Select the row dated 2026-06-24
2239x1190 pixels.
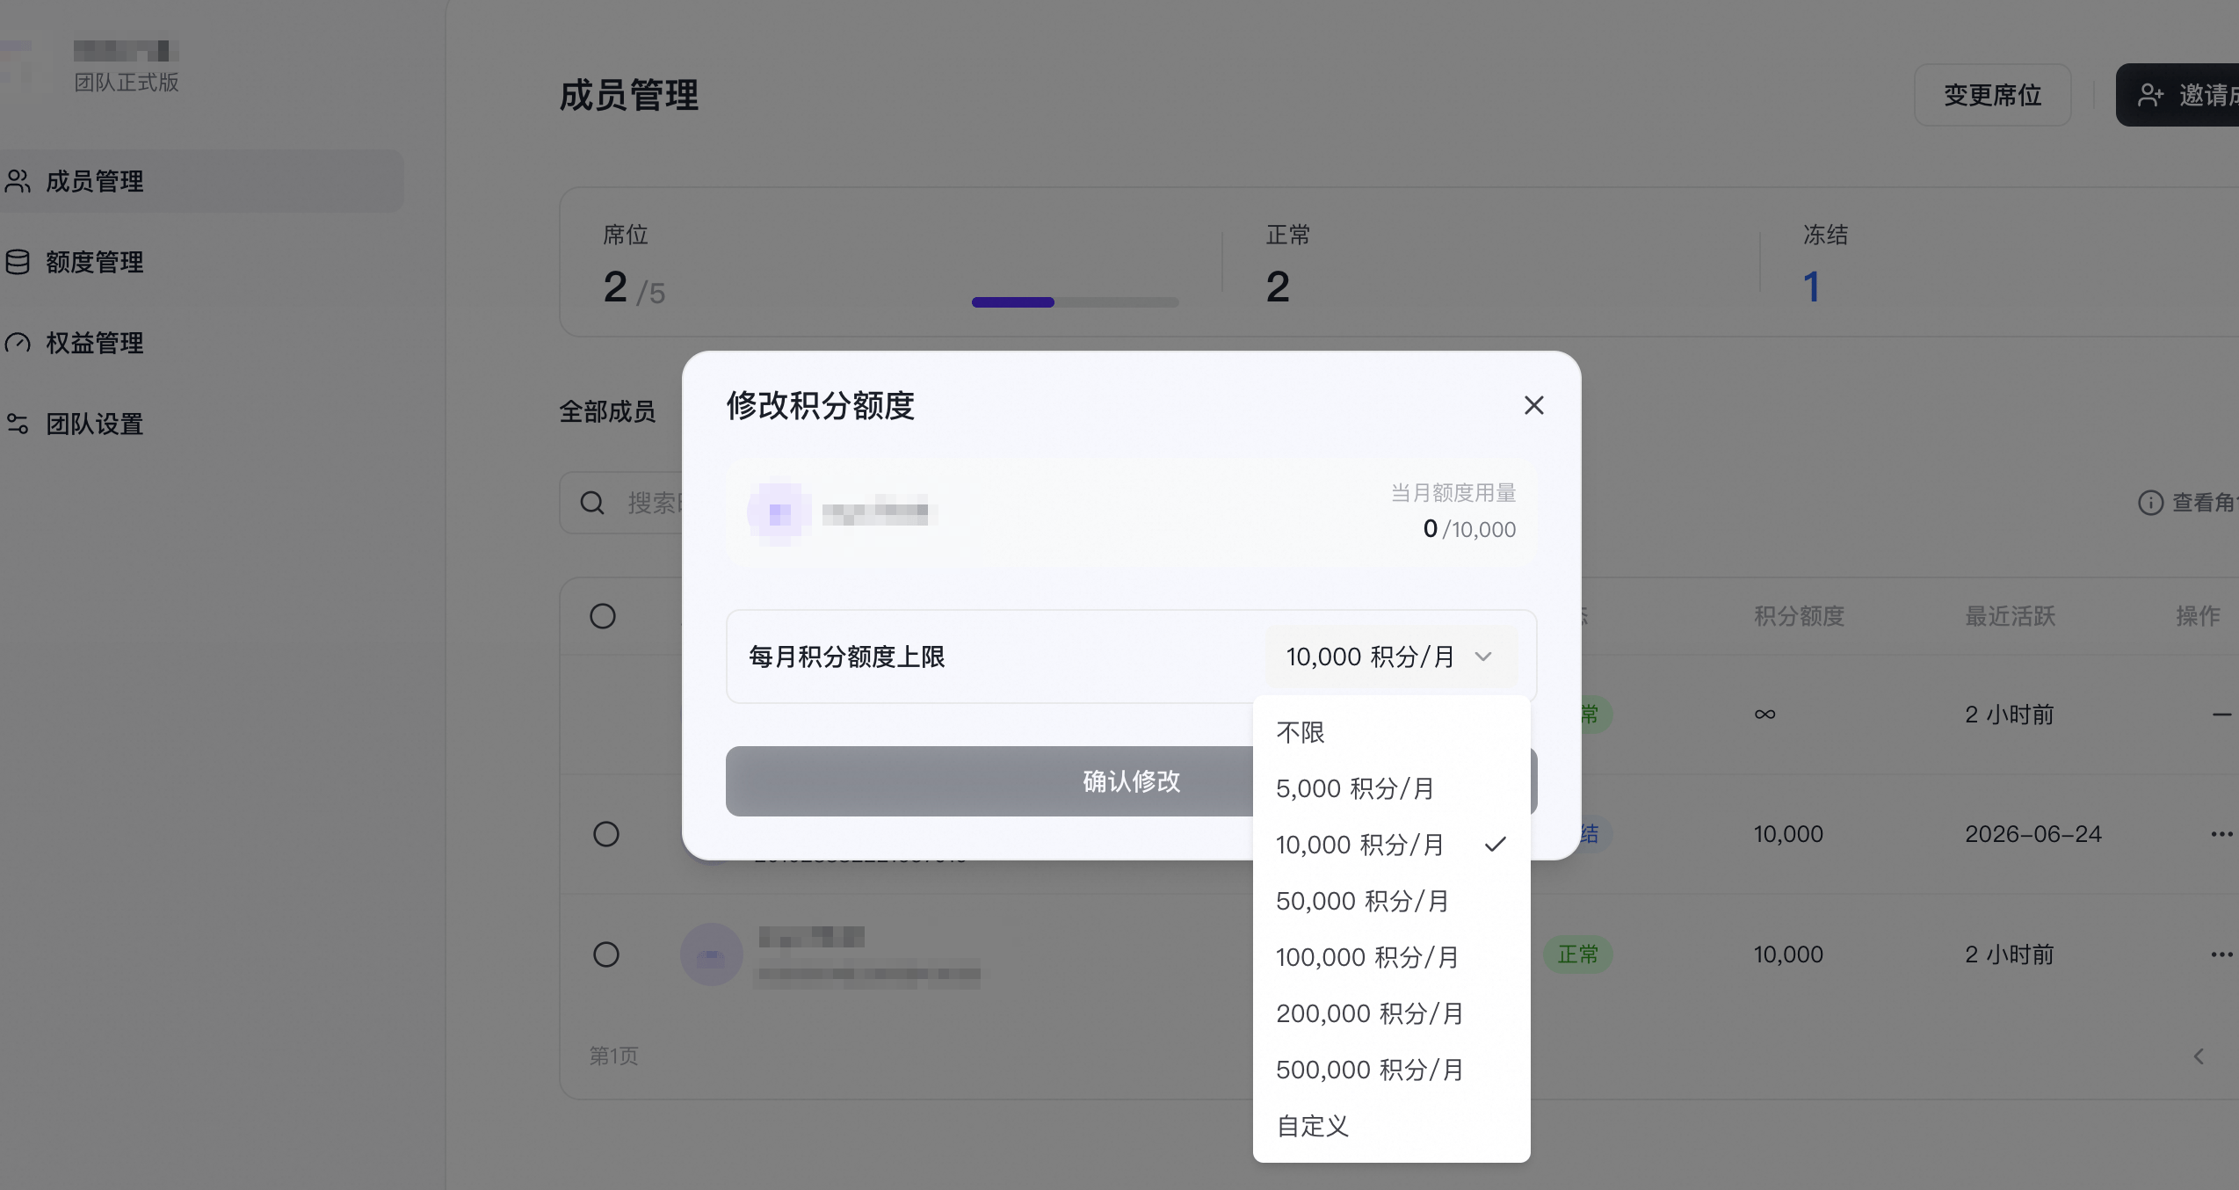tap(606, 834)
